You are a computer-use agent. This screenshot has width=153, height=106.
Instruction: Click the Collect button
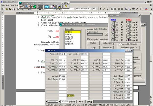click(93, 43)
